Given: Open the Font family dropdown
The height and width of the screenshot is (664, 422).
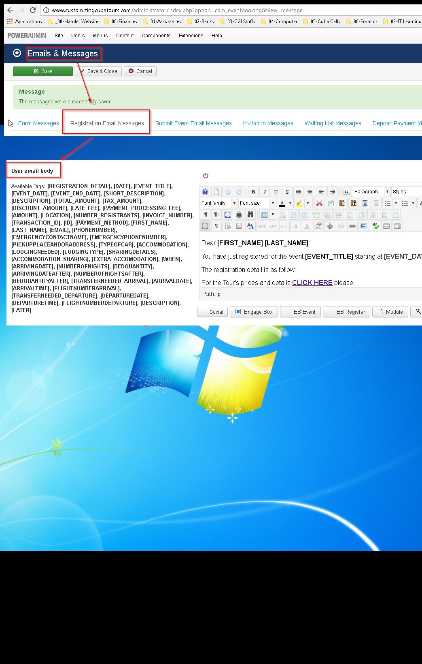Looking at the screenshot, I should pos(218,203).
